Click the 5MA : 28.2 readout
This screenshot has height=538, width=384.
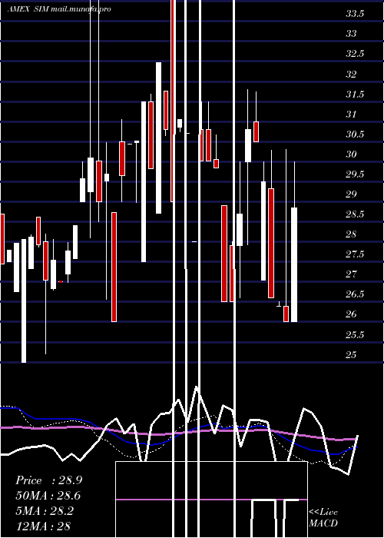click(45, 511)
